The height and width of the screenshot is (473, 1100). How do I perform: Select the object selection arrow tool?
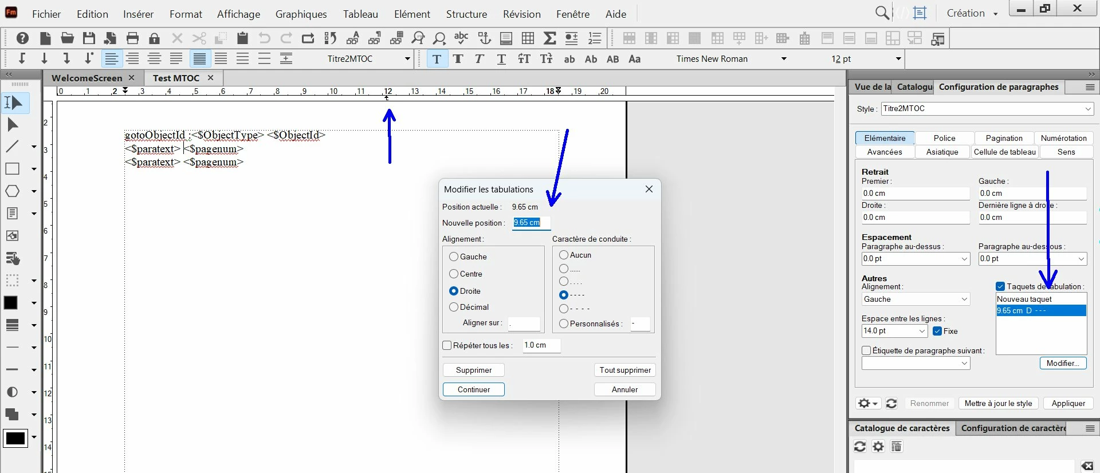coord(13,125)
